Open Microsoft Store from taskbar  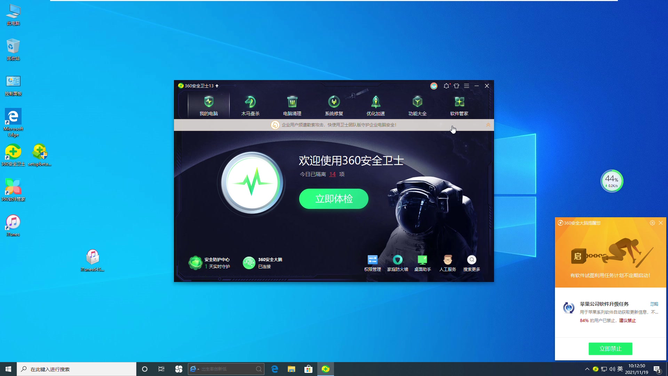click(309, 369)
